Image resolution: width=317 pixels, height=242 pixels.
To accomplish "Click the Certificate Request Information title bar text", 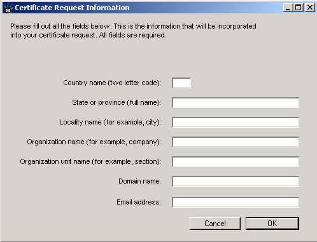I will tap(72, 8).
